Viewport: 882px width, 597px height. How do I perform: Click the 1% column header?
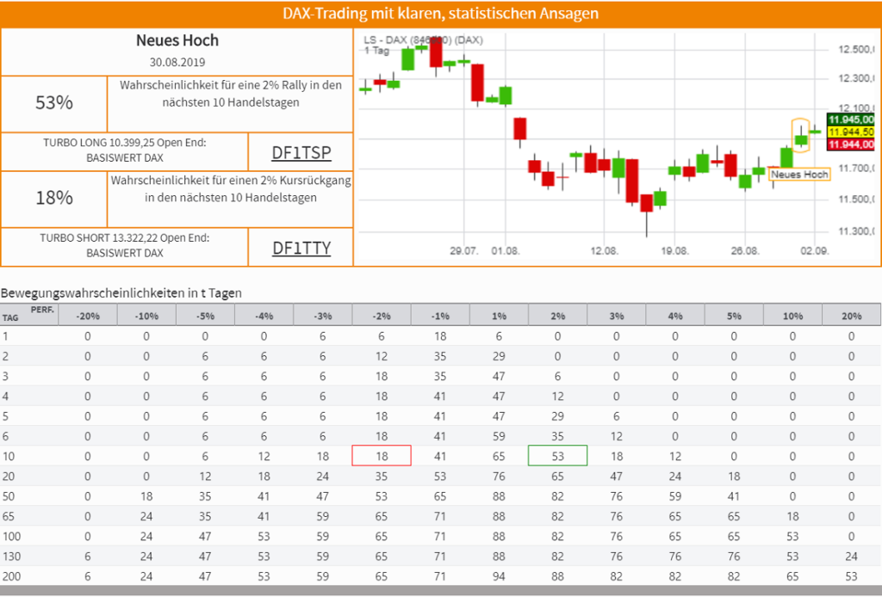pyautogui.click(x=499, y=316)
